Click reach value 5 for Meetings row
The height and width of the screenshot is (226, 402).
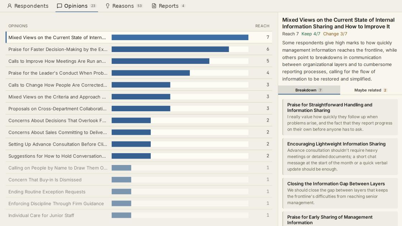(268, 61)
